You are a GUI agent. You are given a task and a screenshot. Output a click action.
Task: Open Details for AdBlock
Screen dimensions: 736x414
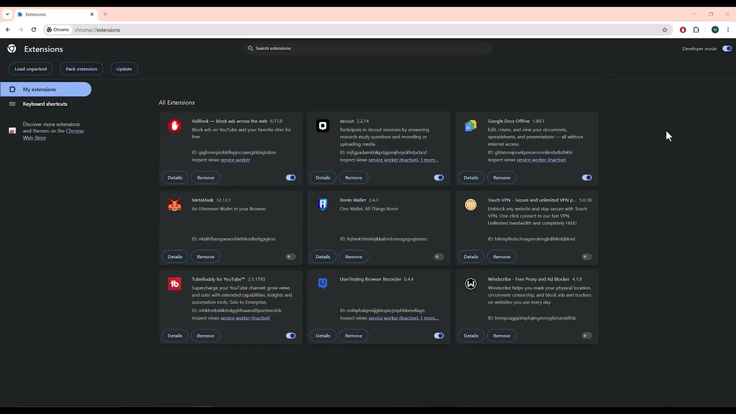coord(175,178)
